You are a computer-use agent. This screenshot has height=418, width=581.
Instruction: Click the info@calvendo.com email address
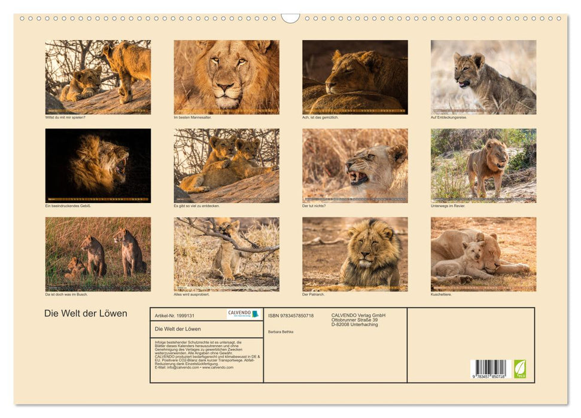click(x=181, y=367)
